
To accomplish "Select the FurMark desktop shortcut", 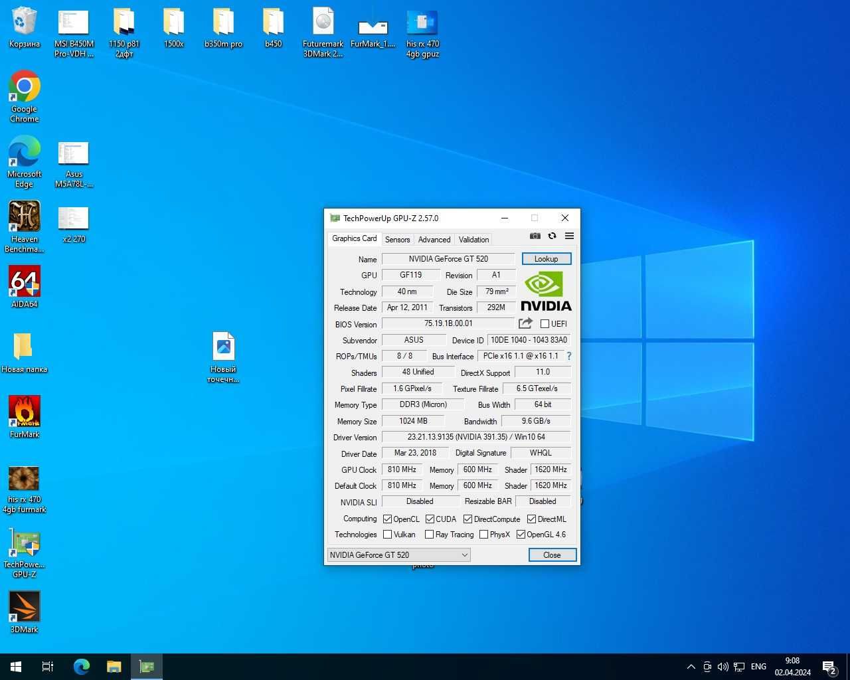I will 25,417.
